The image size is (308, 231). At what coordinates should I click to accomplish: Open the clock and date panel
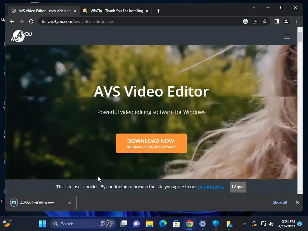click(287, 224)
